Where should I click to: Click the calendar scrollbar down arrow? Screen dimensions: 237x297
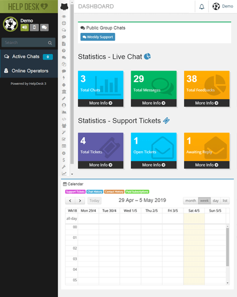(227, 283)
